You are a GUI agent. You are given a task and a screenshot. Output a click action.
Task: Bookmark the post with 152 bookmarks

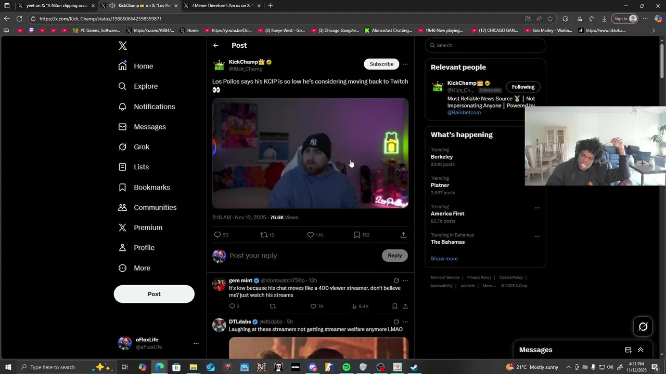point(357,235)
